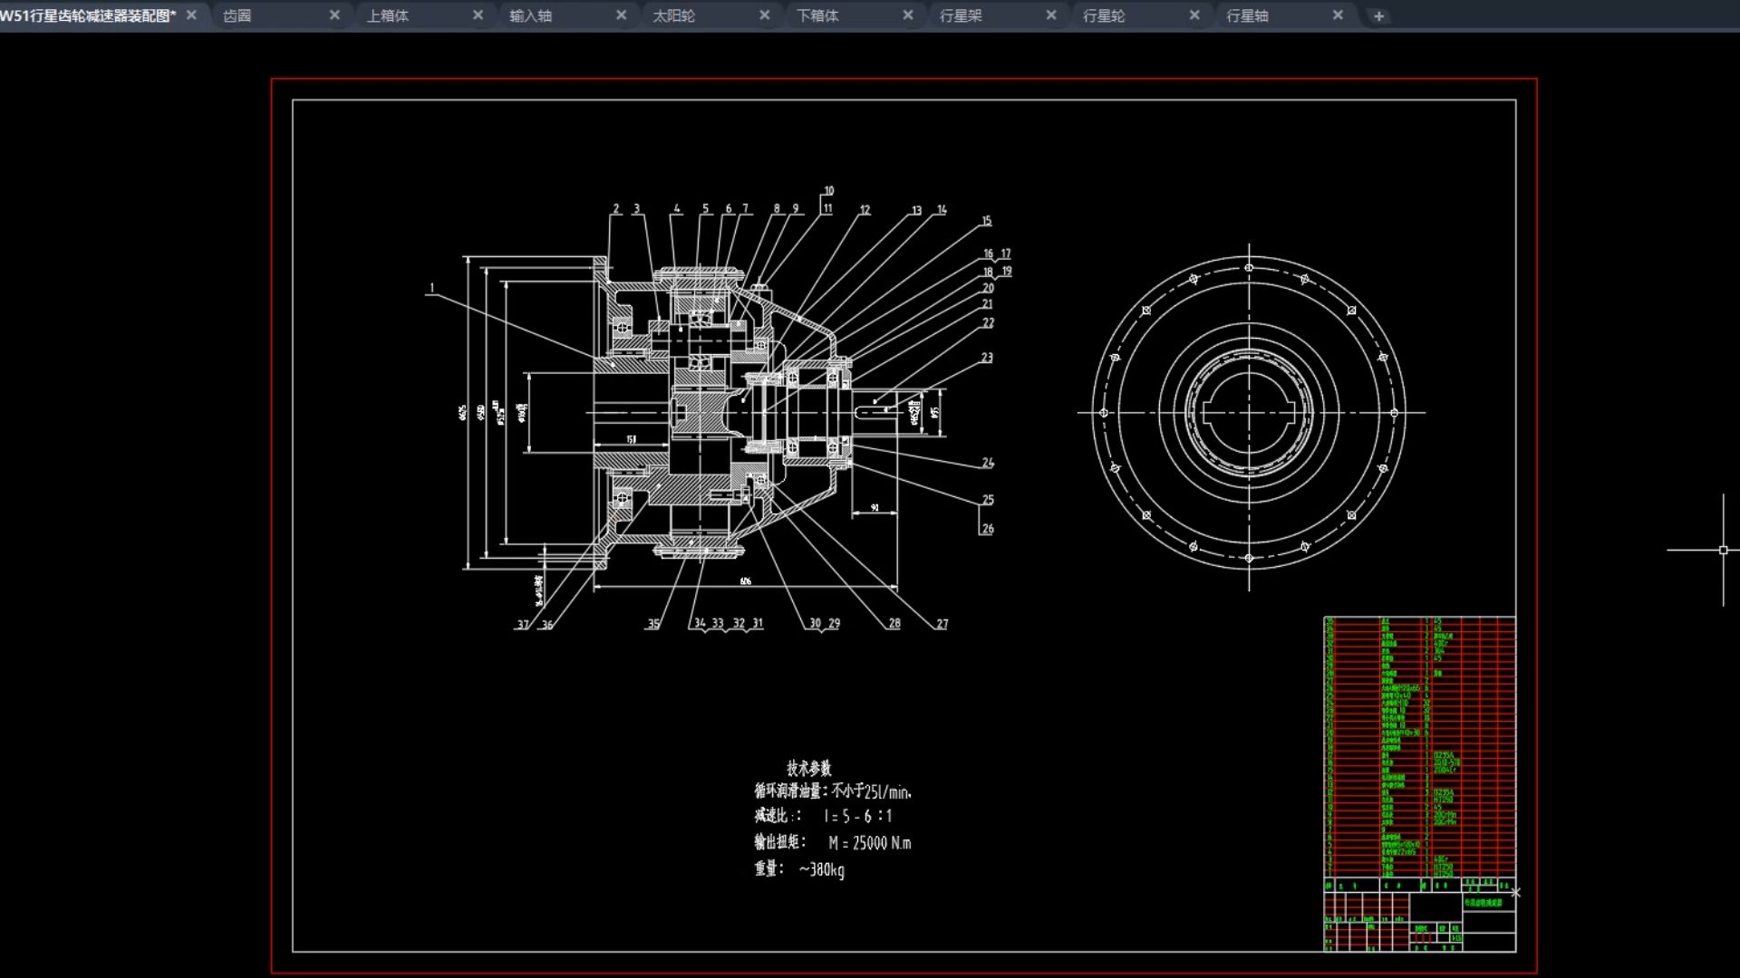The width and height of the screenshot is (1740, 978).
Task: Add a new drawing tab with plus icon
Action: click(x=1378, y=15)
